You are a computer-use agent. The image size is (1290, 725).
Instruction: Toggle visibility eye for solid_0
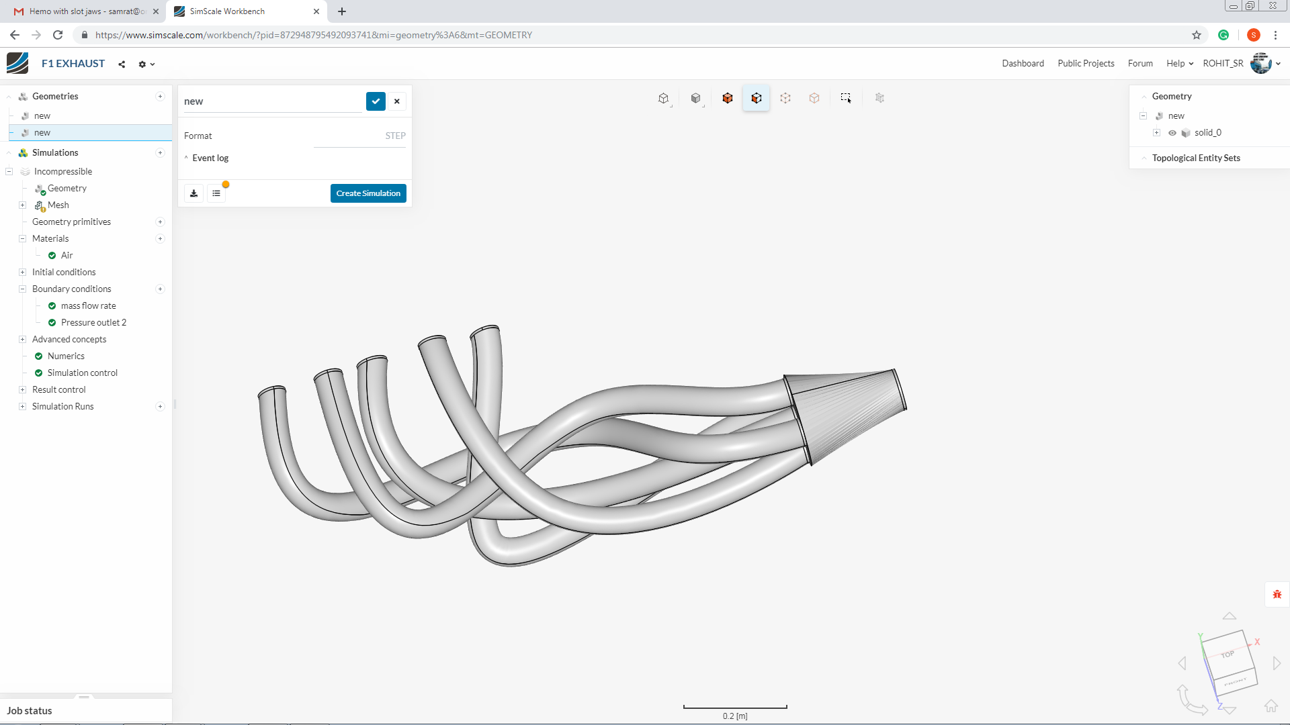click(1172, 133)
